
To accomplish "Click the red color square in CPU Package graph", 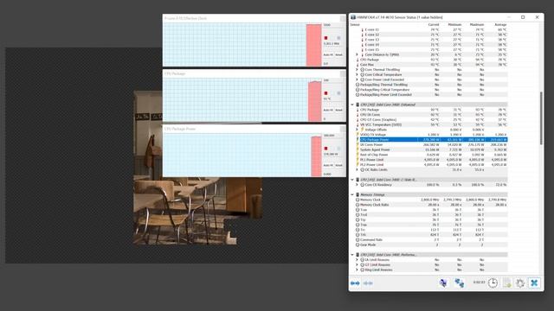I will click(325, 93).
